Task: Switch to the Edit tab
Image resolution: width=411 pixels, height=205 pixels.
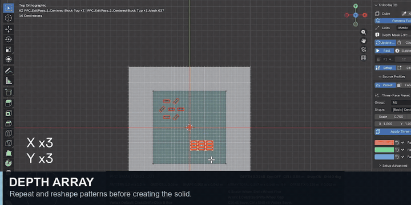Action: 404,68
